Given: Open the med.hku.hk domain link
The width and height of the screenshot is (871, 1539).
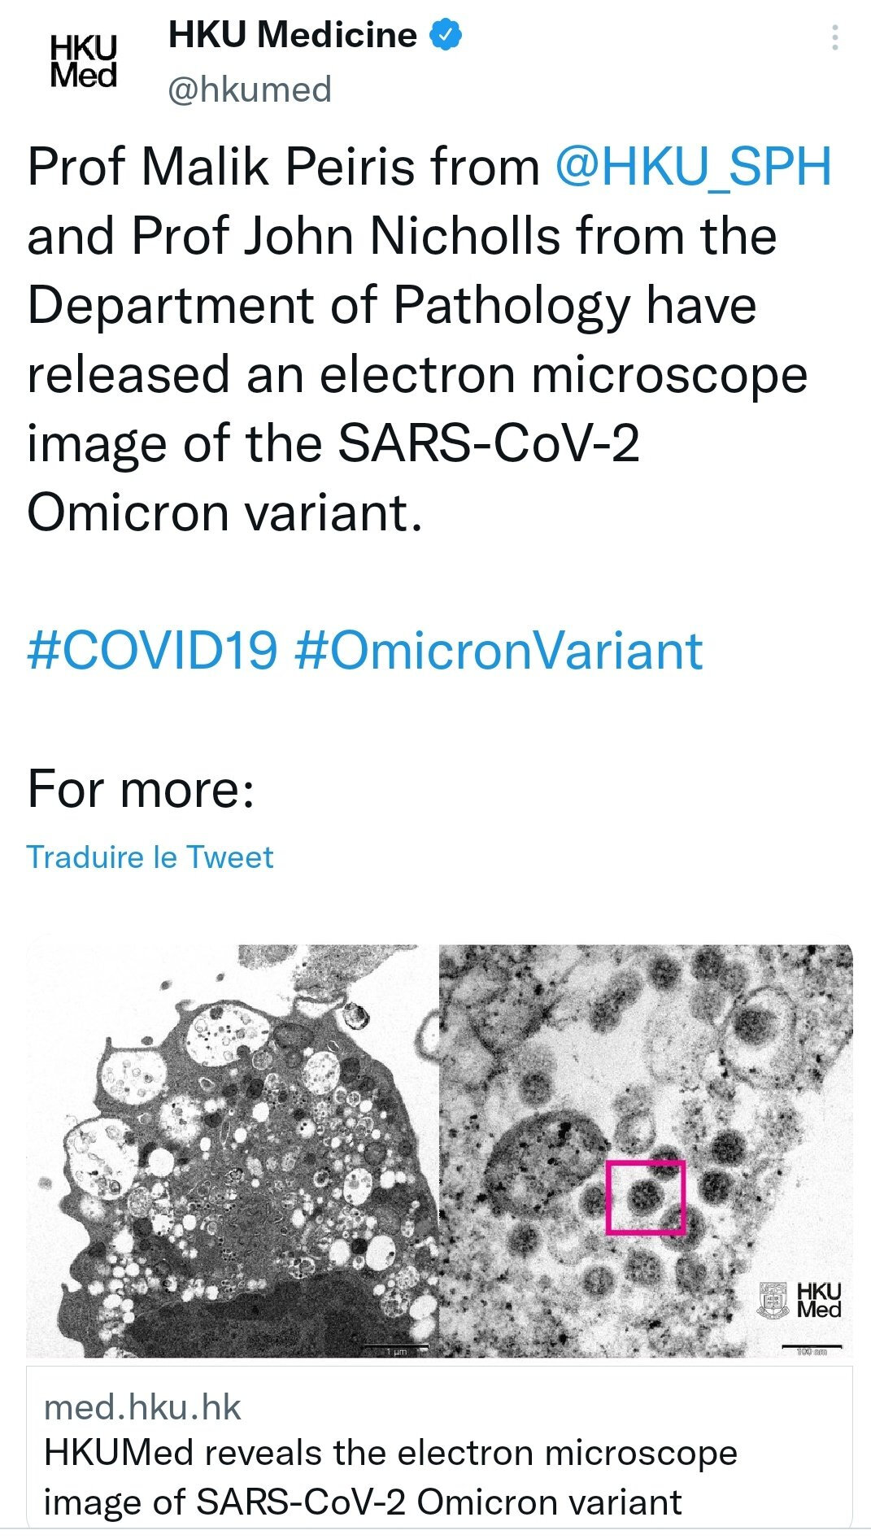Looking at the screenshot, I should [142, 1408].
